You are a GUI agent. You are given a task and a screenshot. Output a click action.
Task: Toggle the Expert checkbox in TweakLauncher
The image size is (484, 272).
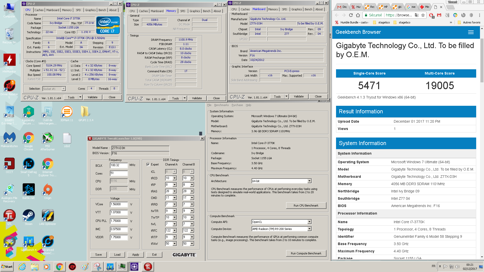[x=148, y=164]
